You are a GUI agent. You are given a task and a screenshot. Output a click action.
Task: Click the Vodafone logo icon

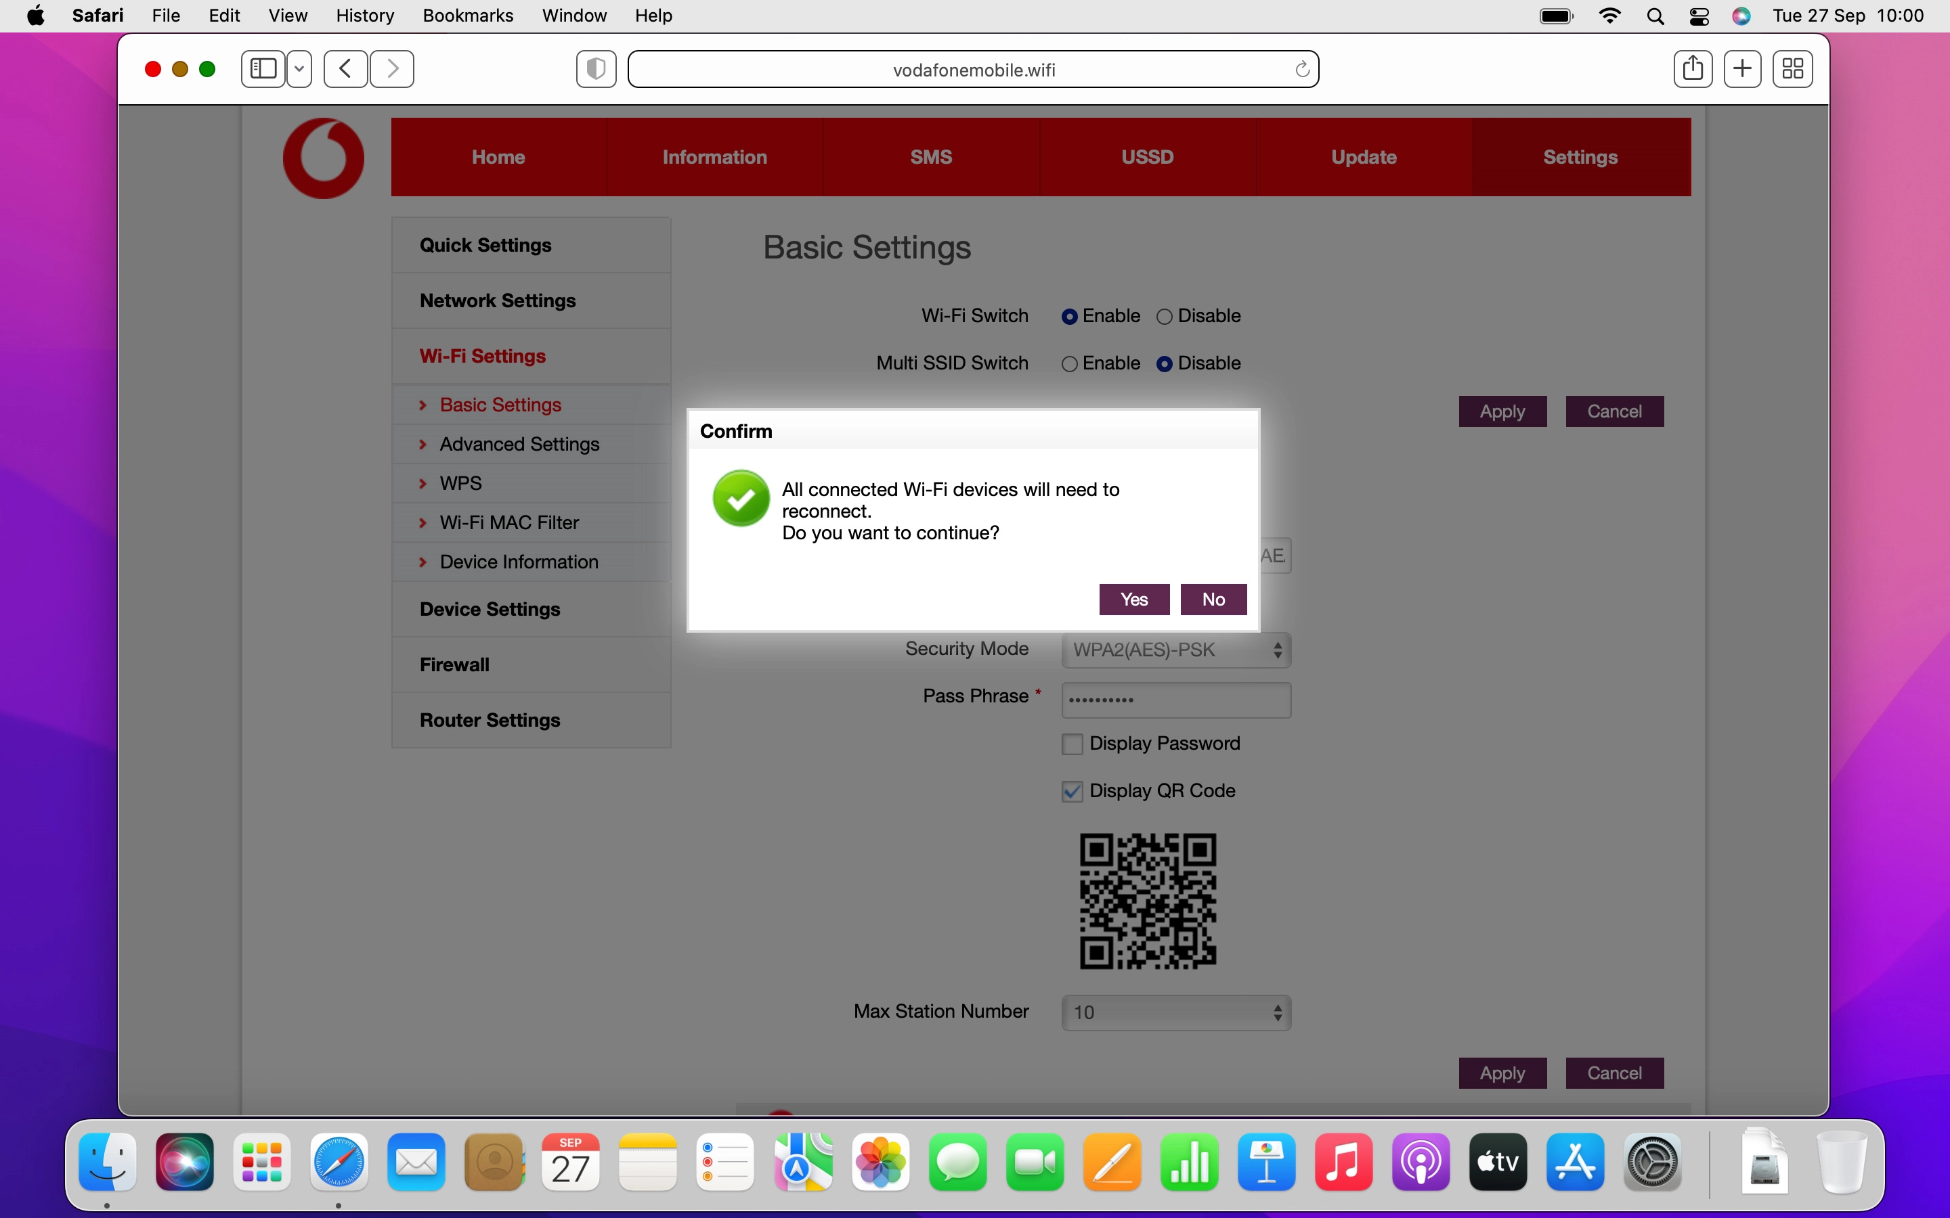coord(323,158)
